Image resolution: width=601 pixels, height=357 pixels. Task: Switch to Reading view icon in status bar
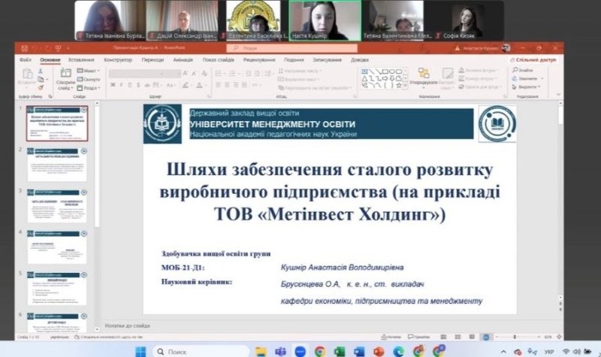[x=472, y=337]
